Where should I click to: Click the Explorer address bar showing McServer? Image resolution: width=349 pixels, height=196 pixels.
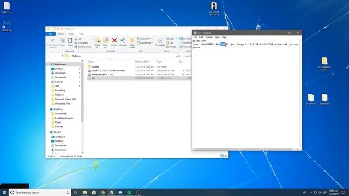[121, 56]
